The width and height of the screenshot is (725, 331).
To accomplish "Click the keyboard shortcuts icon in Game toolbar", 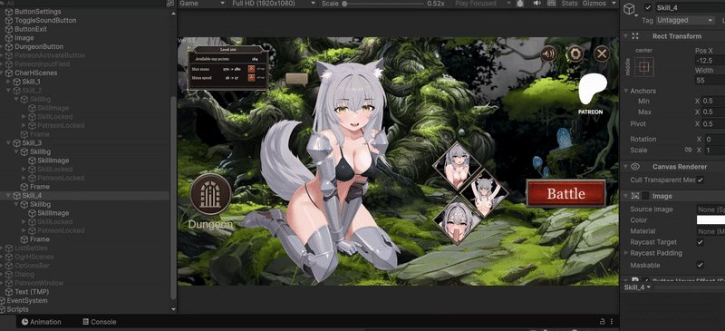I will tap(551, 4).
